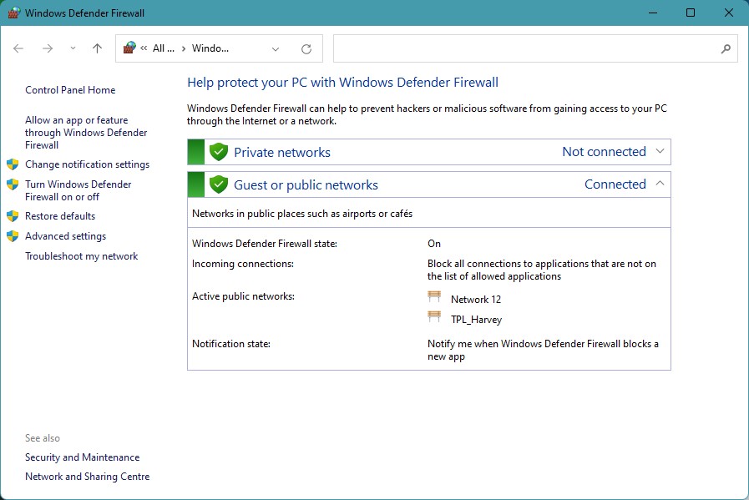This screenshot has width=749, height=500.
Task: Click the Forward navigation arrow
Action: 48,48
